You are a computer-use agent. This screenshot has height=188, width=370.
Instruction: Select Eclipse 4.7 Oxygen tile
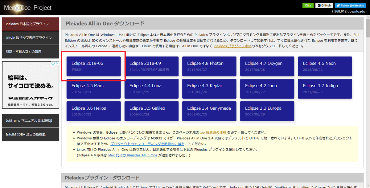[267, 66]
